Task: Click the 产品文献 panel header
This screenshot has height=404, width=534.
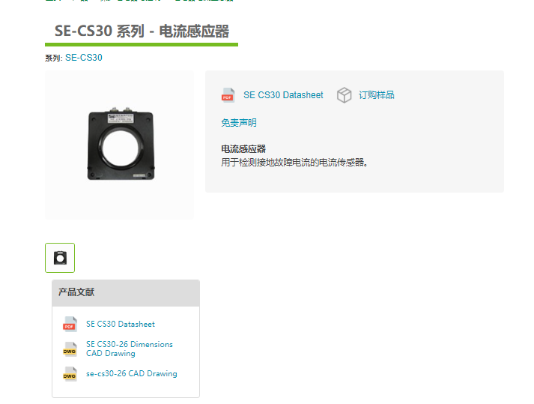Action: click(x=126, y=293)
